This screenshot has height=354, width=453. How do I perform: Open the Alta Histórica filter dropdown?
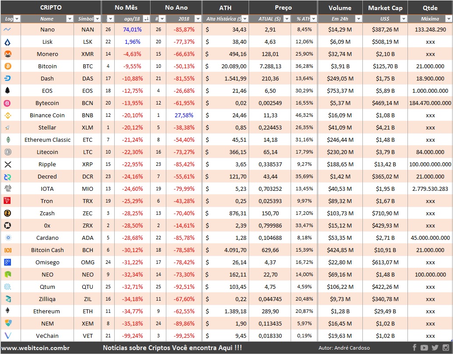(245, 19)
